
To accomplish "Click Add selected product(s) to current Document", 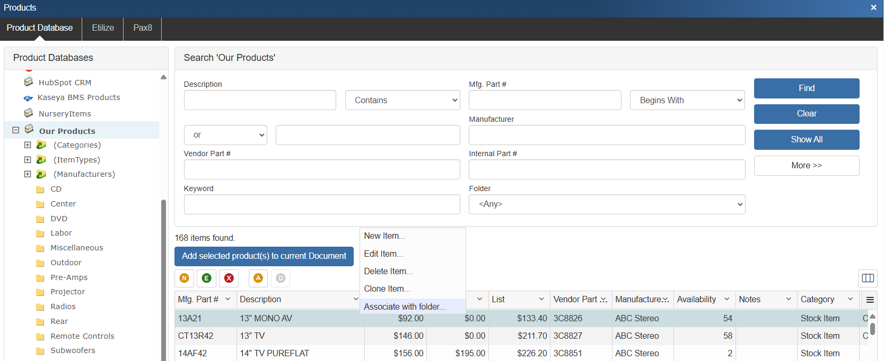I will click(x=264, y=256).
